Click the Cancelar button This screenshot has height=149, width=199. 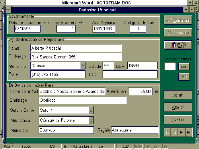(178, 33)
